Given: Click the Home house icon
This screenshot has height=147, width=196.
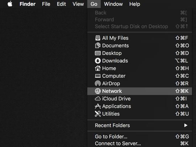Looking at the screenshot, I should [97, 68].
